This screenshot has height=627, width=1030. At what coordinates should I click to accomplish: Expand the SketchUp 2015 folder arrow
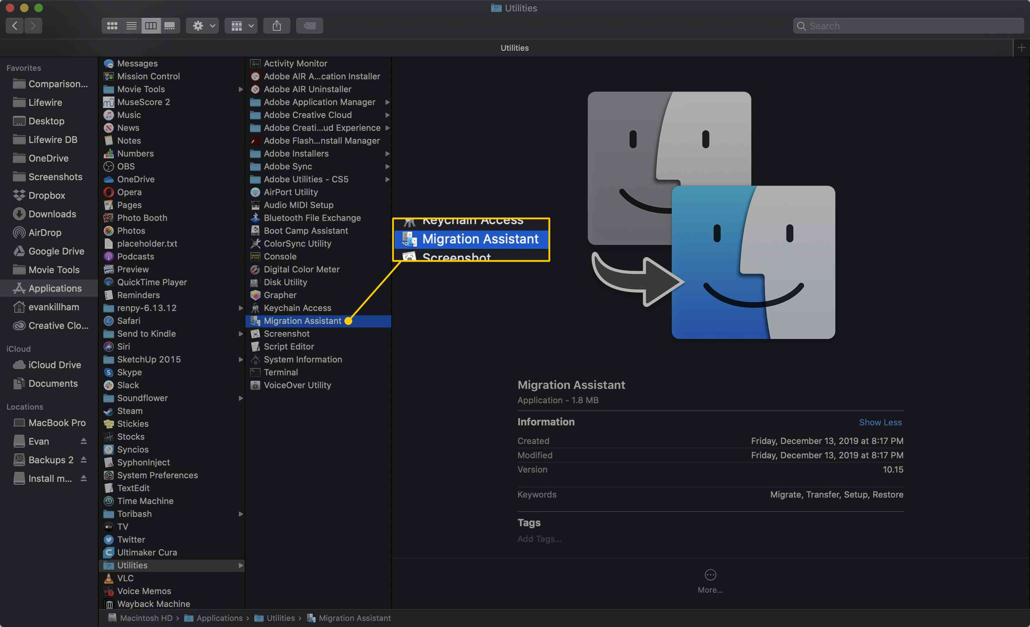240,359
